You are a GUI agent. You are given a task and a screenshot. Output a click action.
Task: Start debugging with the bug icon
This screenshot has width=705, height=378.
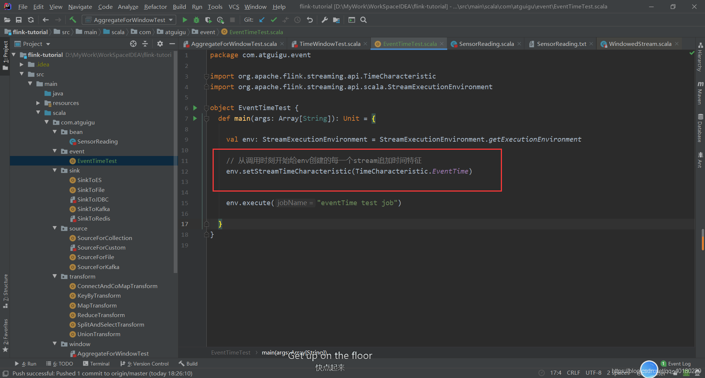(x=196, y=20)
